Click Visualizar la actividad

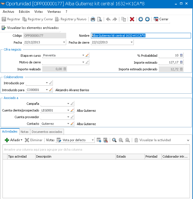(152, 140)
